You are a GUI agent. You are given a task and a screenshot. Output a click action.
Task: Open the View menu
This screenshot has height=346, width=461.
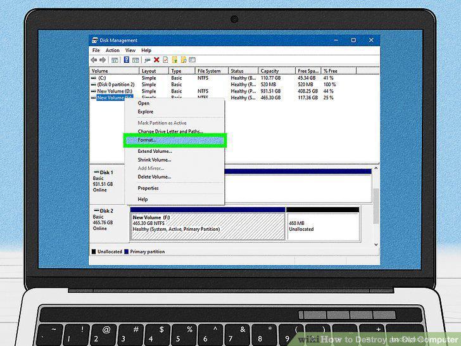click(x=130, y=50)
